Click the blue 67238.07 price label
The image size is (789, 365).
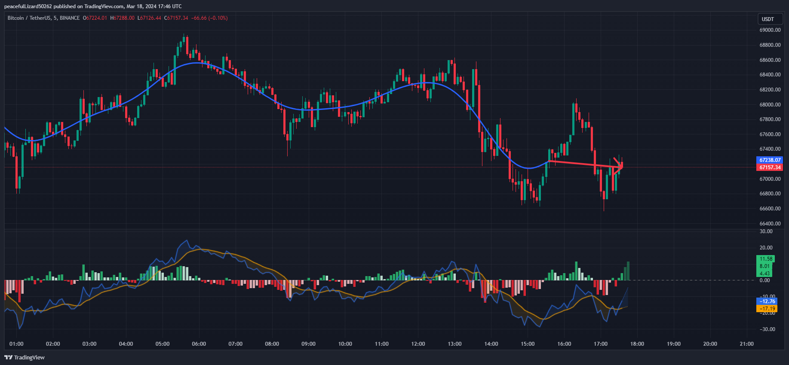pos(769,160)
